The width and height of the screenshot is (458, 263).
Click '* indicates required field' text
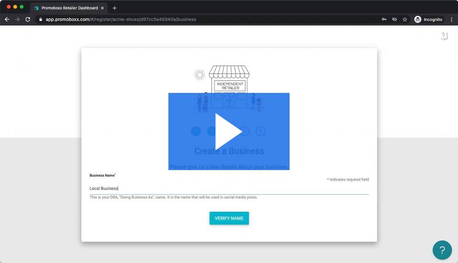tap(348, 179)
